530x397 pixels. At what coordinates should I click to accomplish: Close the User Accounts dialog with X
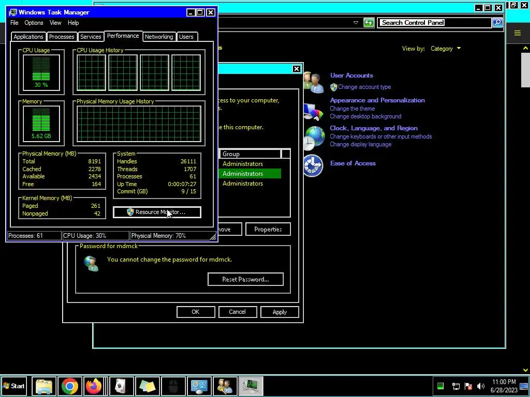point(297,69)
